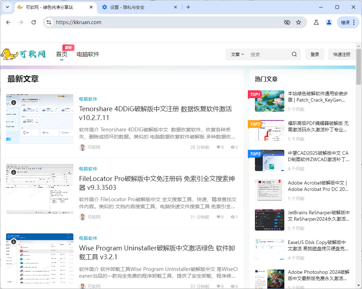Click views eye icon on Tenorshare article
The height and width of the screenshot is (289, 362).
pos(233,147)
